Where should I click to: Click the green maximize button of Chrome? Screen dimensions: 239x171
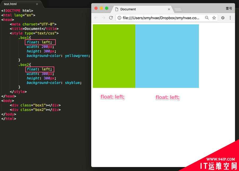pyautogui.click(x=107, y=8)
